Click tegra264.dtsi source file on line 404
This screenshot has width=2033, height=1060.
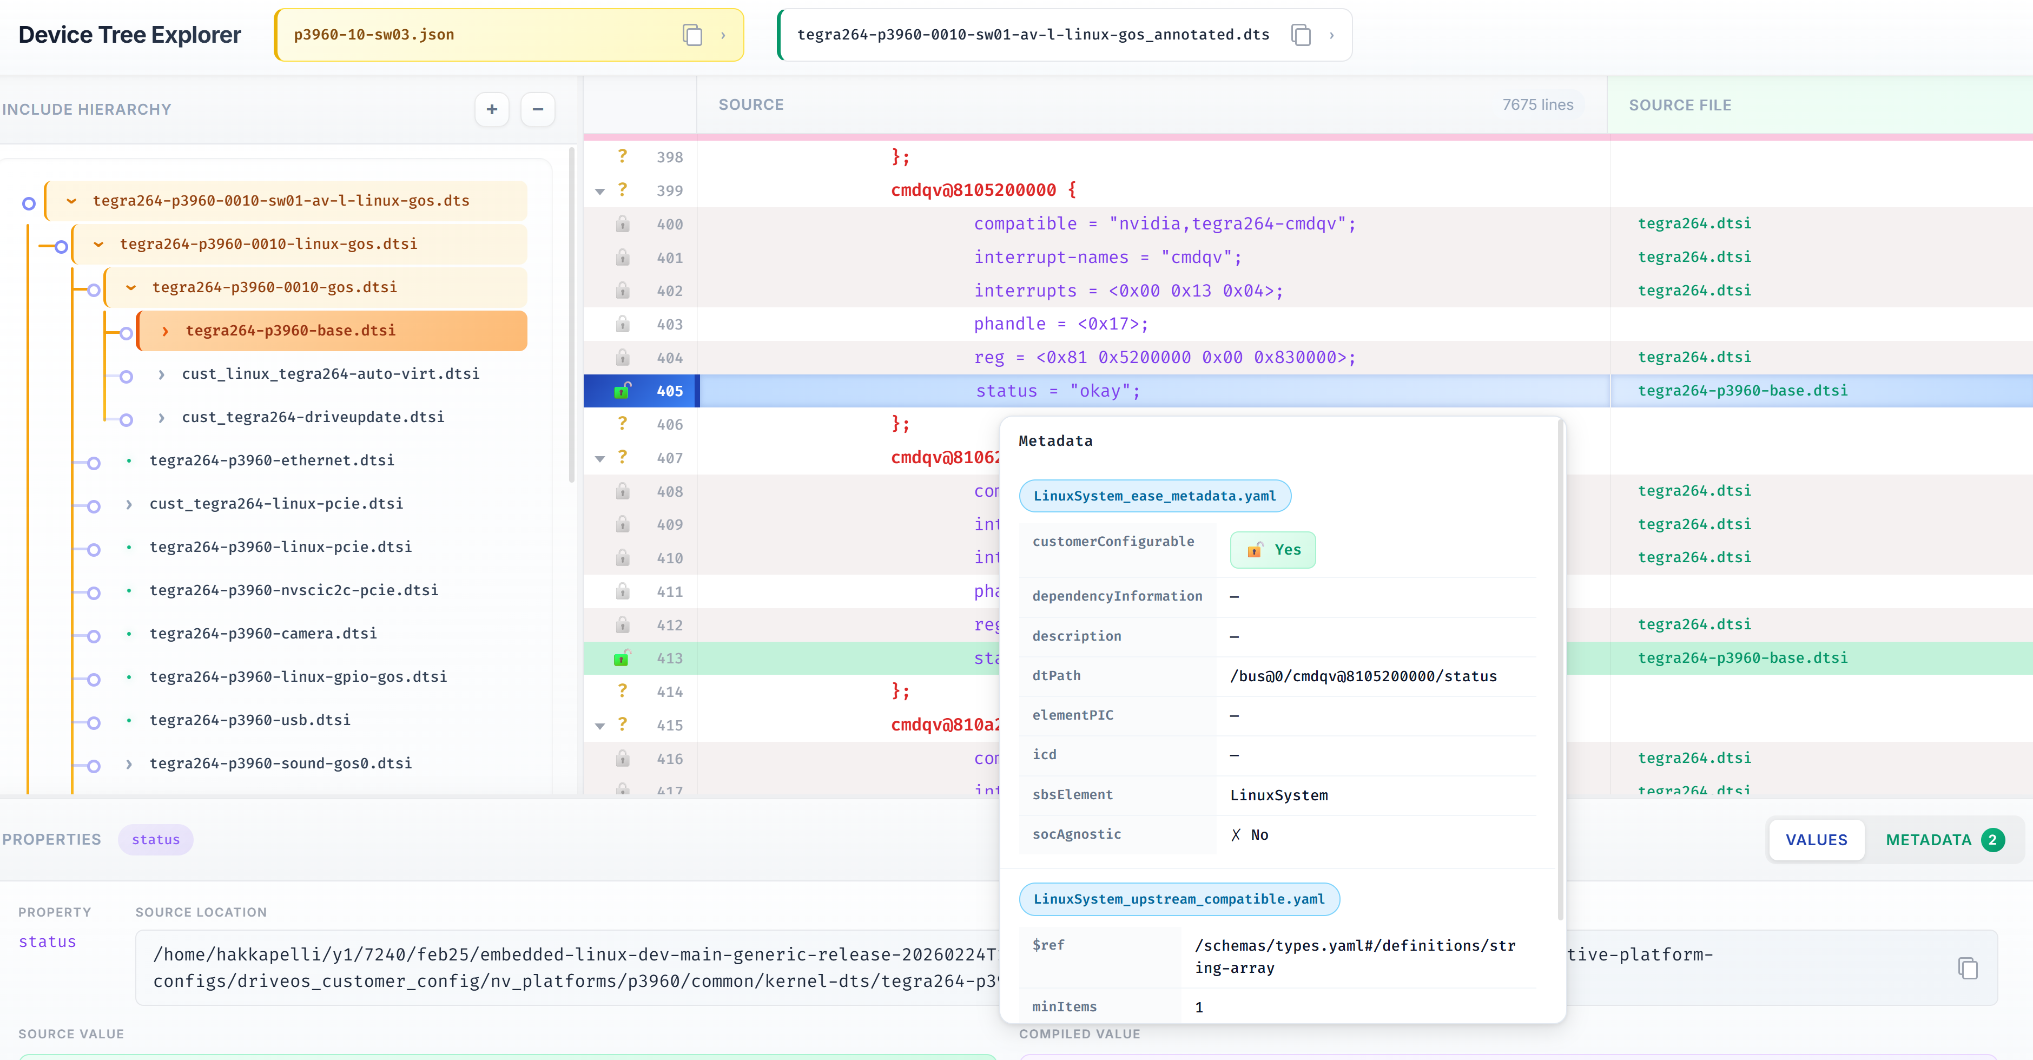(x=1694, y=358)
